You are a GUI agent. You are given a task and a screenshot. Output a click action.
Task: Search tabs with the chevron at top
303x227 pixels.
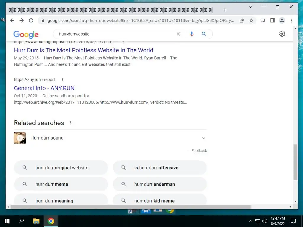coord(250,7)
